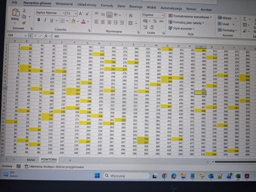Switch to the BRAKI sheet tab
This screenshot has height=192, width=256.
[31, 160]
